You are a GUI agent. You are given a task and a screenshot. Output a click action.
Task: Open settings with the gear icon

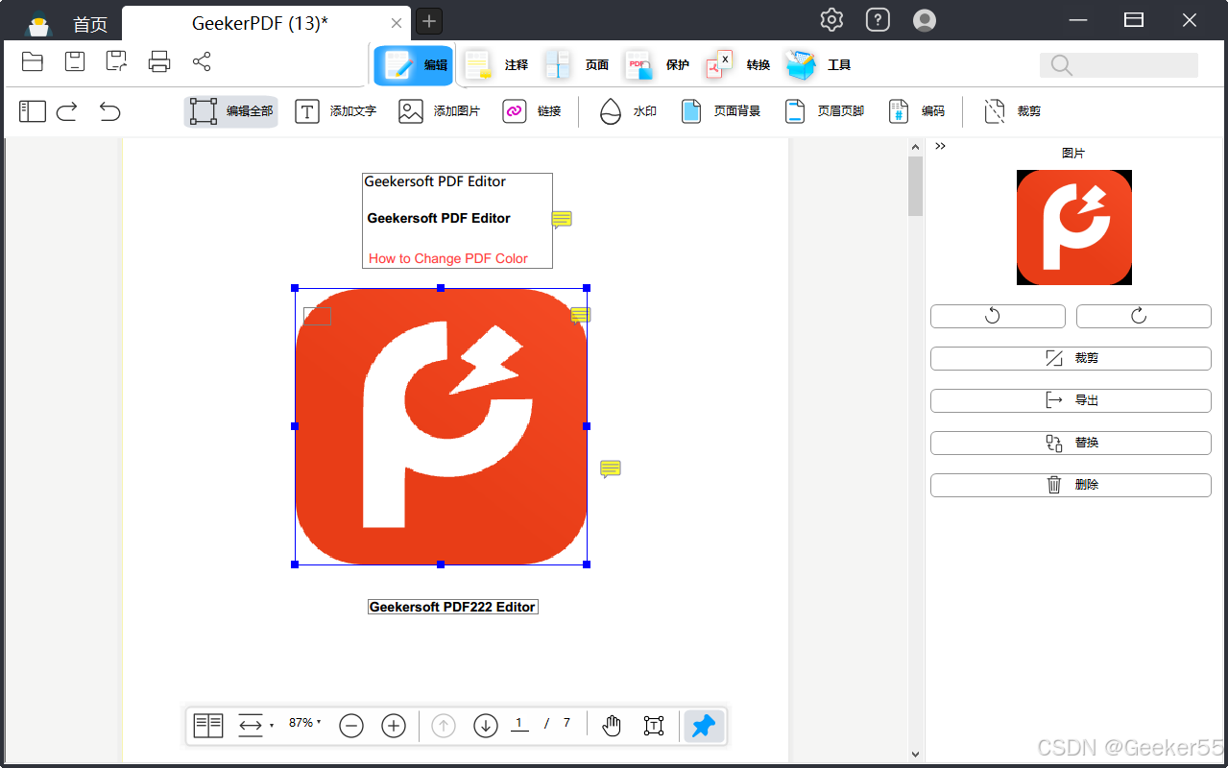(831, 19)
